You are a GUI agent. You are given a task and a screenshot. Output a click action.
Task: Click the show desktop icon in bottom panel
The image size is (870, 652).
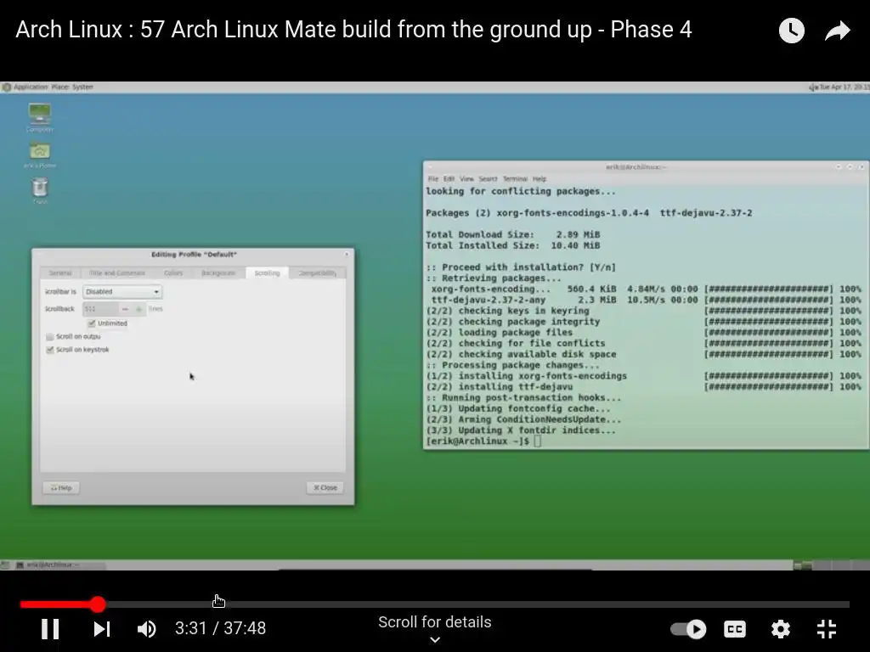coord(5,565)
